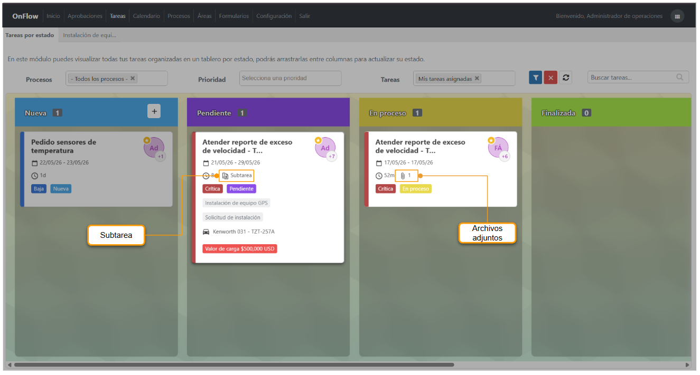Open the Tareas filter dropdown
700x375 pixels.
(x=465, y=78)
